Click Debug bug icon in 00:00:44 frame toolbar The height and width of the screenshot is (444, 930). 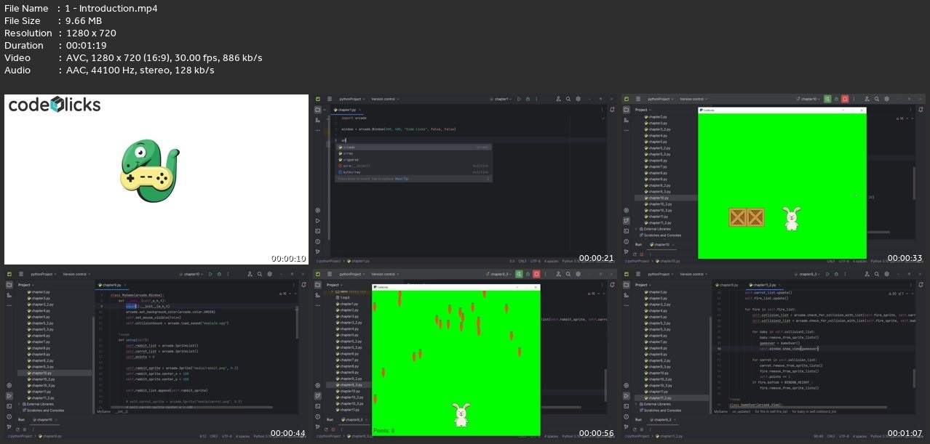point(220,274)
